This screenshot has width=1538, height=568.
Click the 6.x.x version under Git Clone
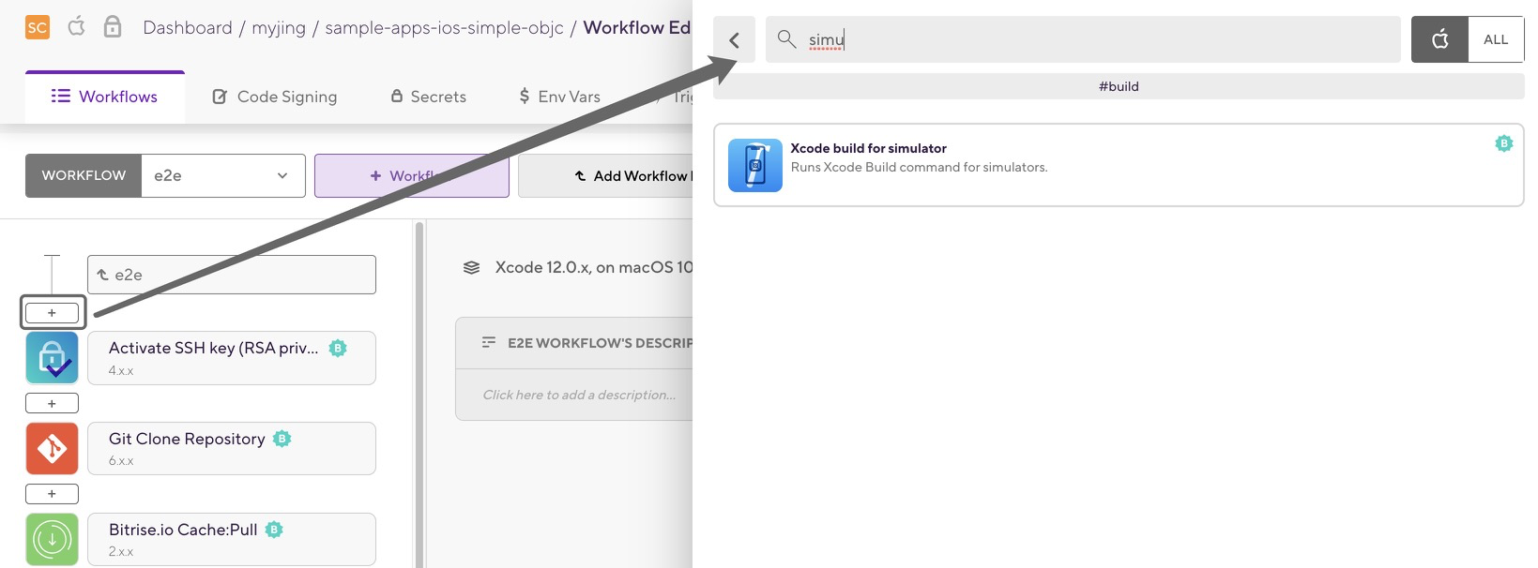pyautogui.click(x=121, y=460)
